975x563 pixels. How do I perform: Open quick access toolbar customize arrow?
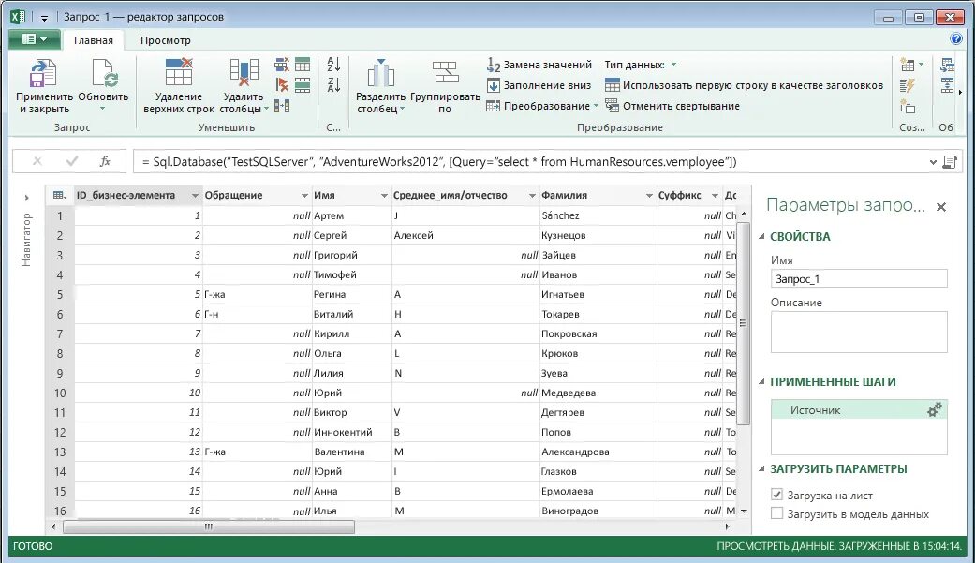[x=44, y=18]
